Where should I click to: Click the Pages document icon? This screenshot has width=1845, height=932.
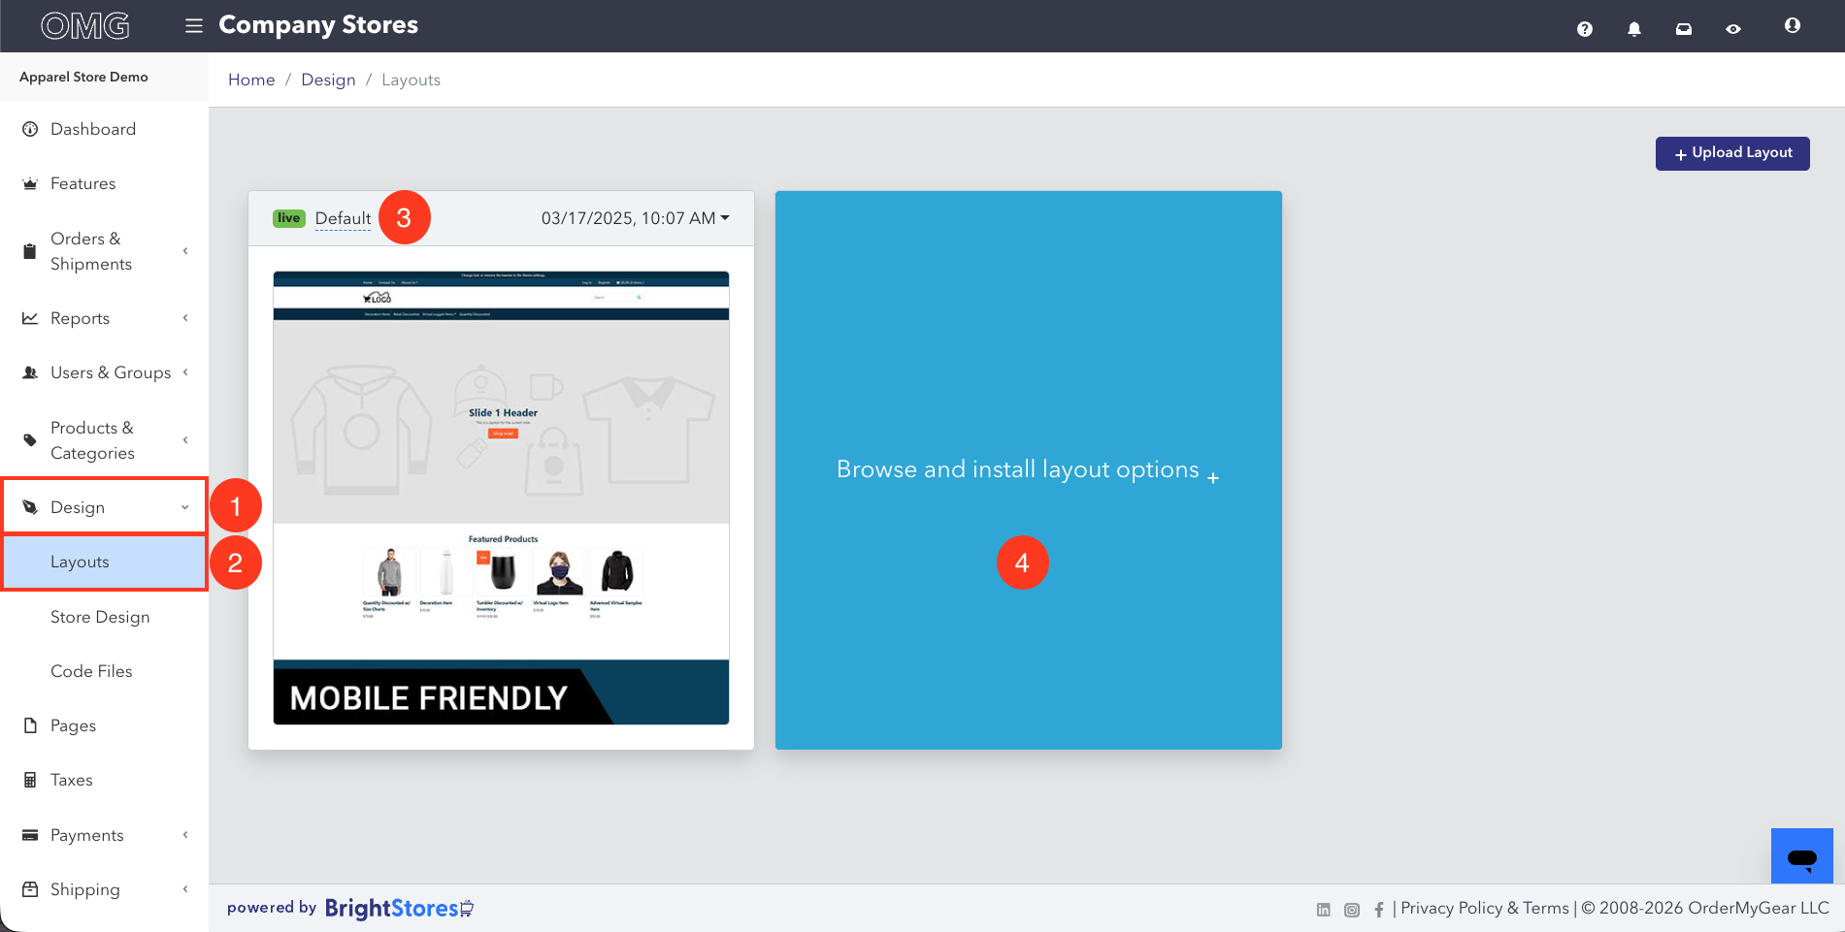click(30, 725)
